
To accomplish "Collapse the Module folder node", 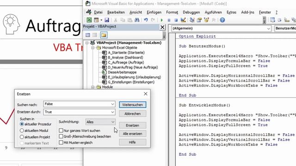I will click(x=92, y=87).
